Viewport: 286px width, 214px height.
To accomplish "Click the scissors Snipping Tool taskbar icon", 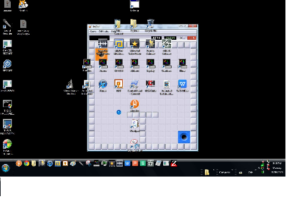I will coord(89,163).
